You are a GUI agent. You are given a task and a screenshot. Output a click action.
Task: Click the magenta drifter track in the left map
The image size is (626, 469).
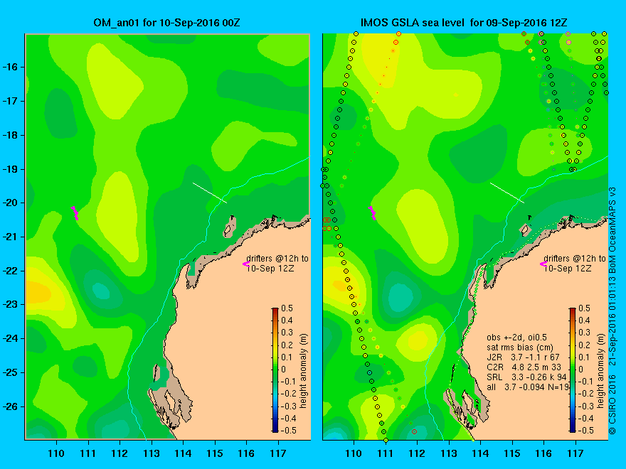75,213
